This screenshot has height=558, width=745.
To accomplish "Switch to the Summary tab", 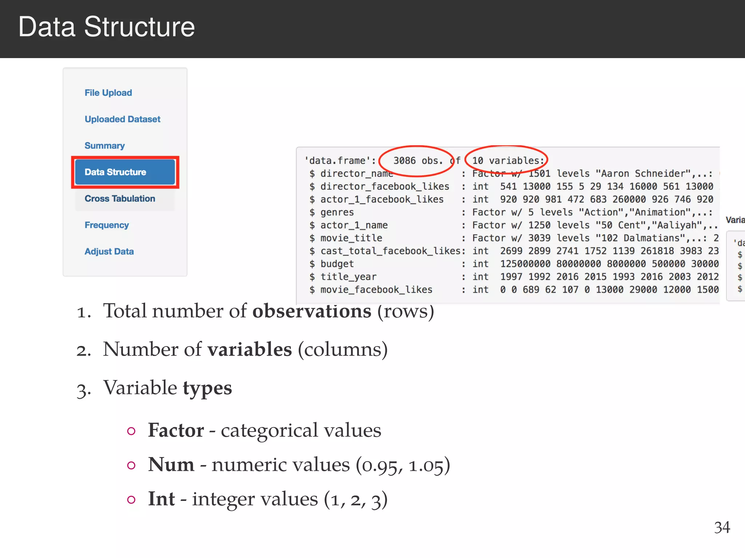I will [104, 146].
